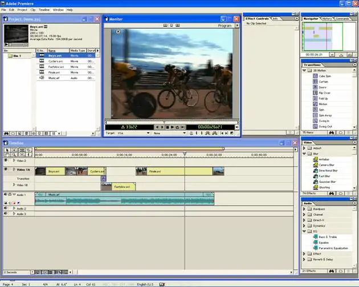Step one frame back in Monitor

pyautogui.click(x=157, y=127)
